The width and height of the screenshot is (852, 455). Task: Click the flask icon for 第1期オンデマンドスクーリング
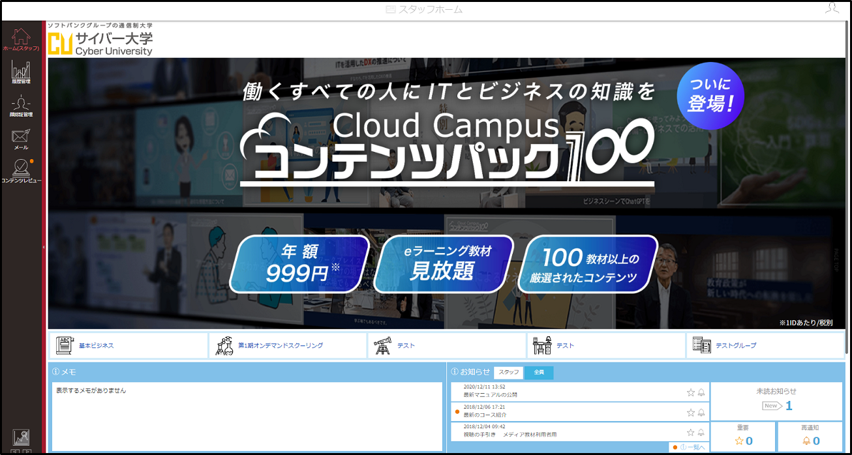coord(224,345)
